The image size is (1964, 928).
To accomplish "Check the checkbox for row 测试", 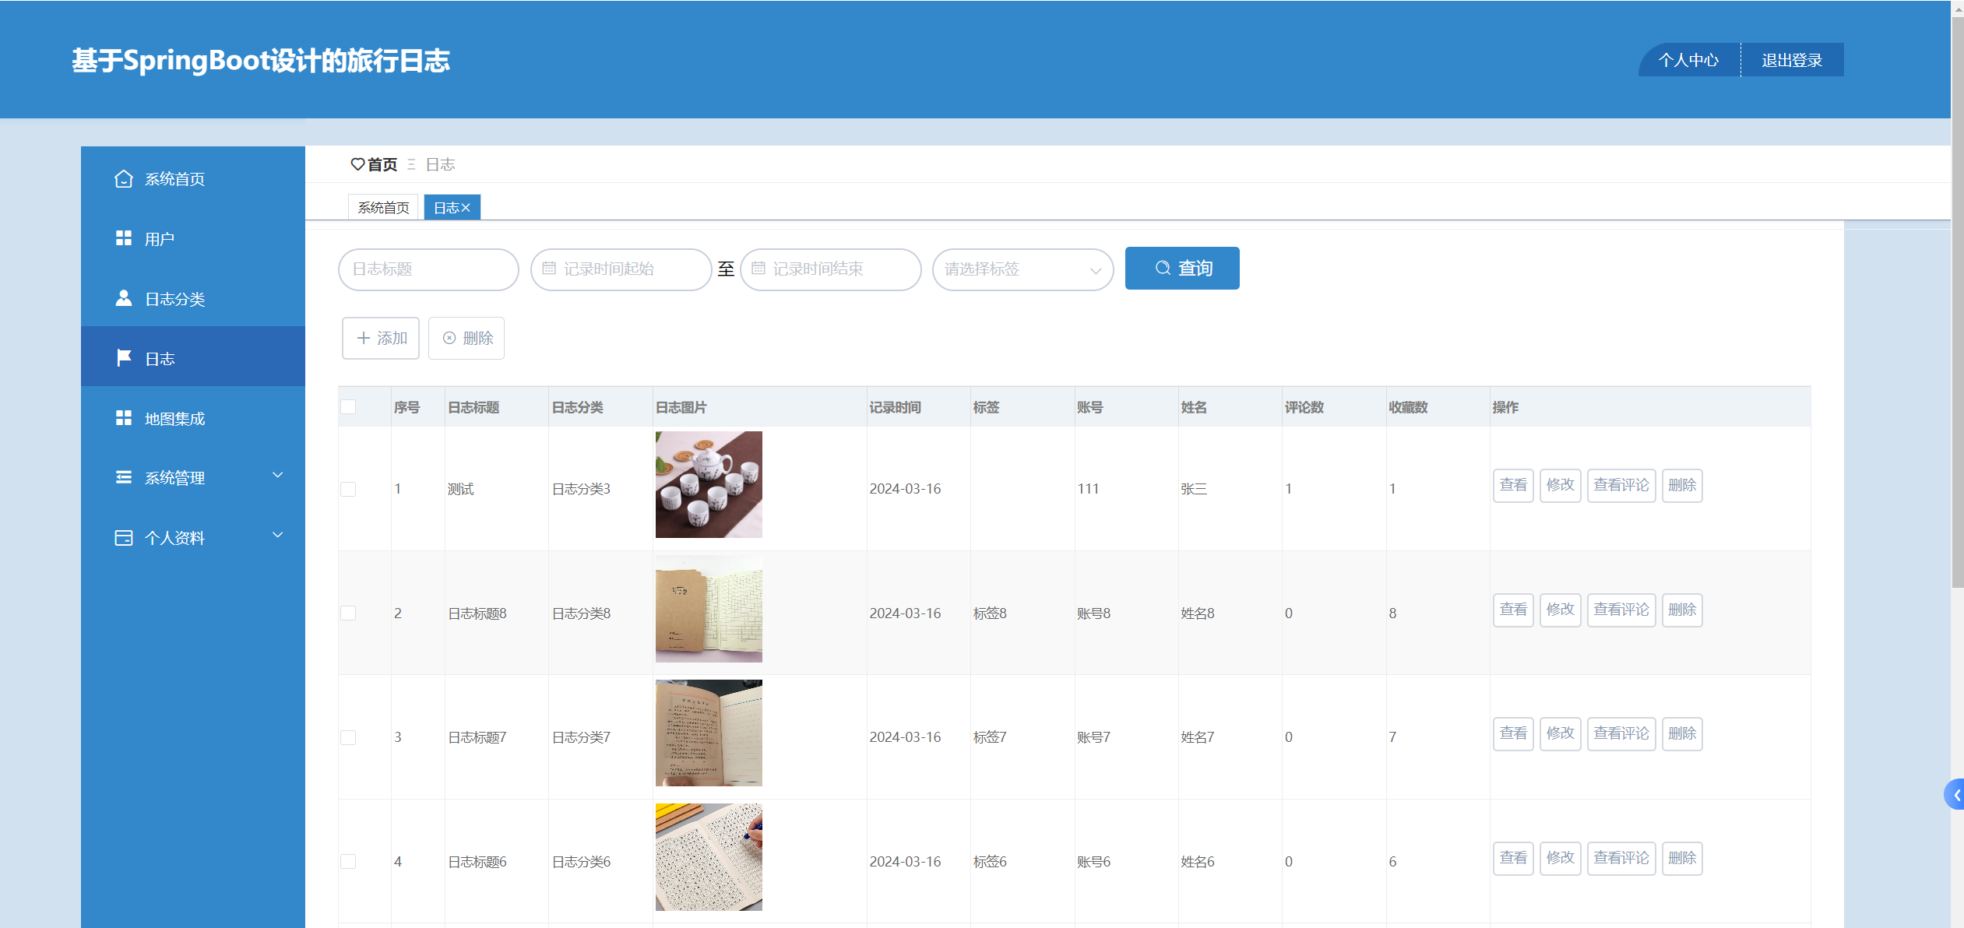I will click(348, 489).
